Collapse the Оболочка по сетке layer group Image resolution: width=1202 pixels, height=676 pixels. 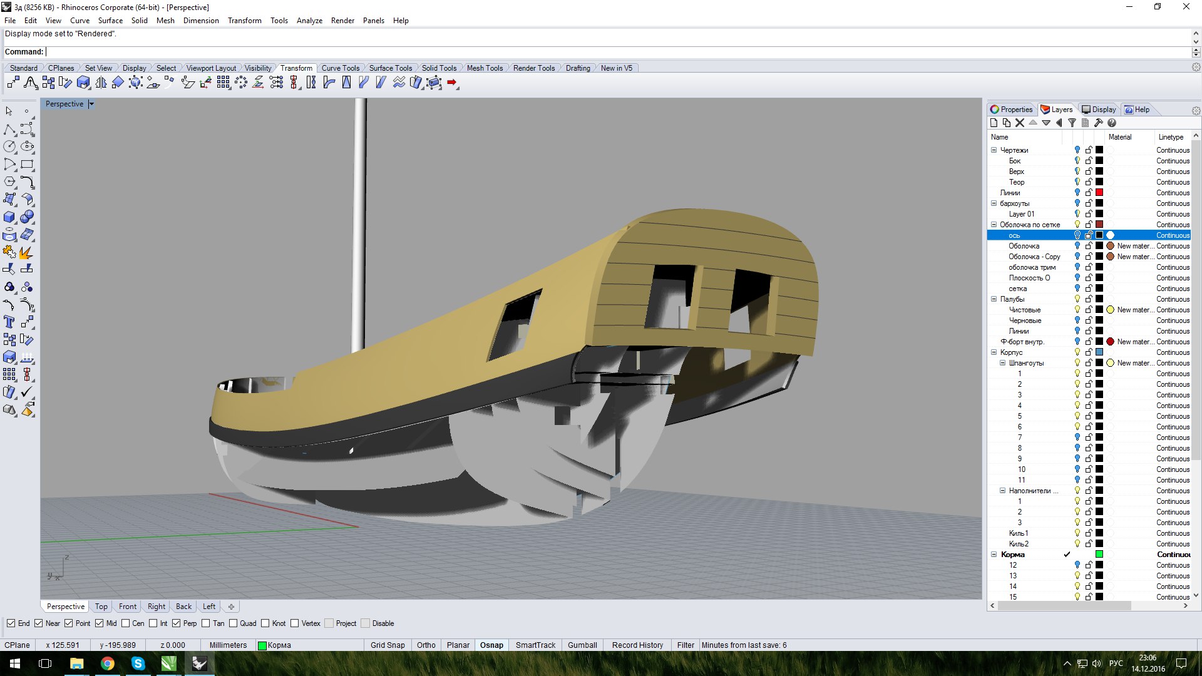tap(994, 225)
